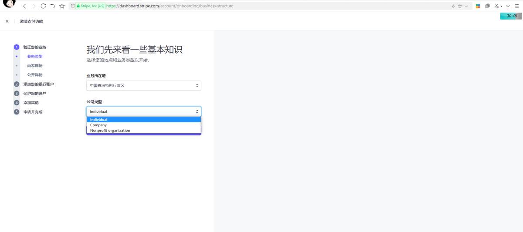
Task: Go to 添加您的银行账户 step 2
Action: (38, 84)
